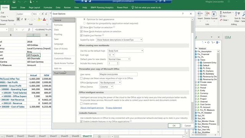The width and height of the screenshot is (245, 138).
Task: Select Sys_Workflow cube in the tree
Action: [204, 132]
